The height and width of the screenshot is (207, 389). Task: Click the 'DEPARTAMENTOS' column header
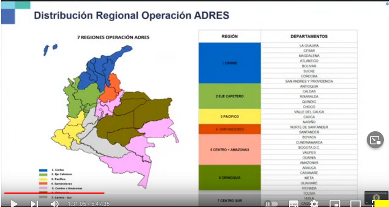pyautogui.click(x=309, y=36)
